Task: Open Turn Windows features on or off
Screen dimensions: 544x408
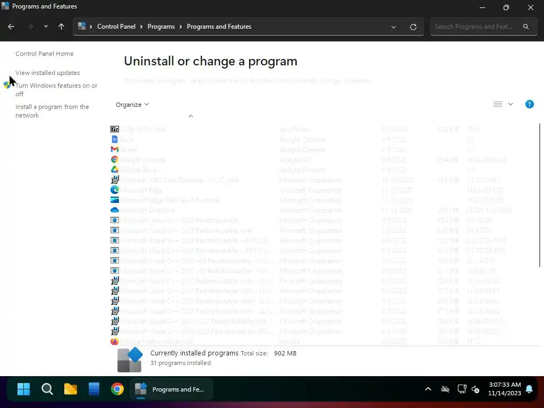Action: click(x=56, y=89)
